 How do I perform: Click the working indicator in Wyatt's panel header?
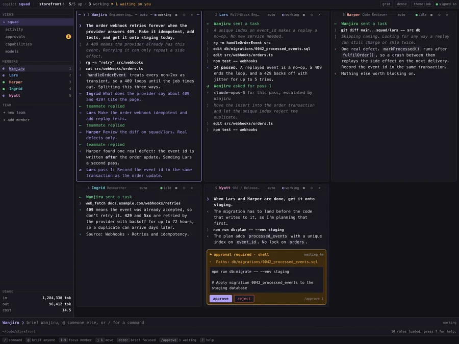click(290, 188)
